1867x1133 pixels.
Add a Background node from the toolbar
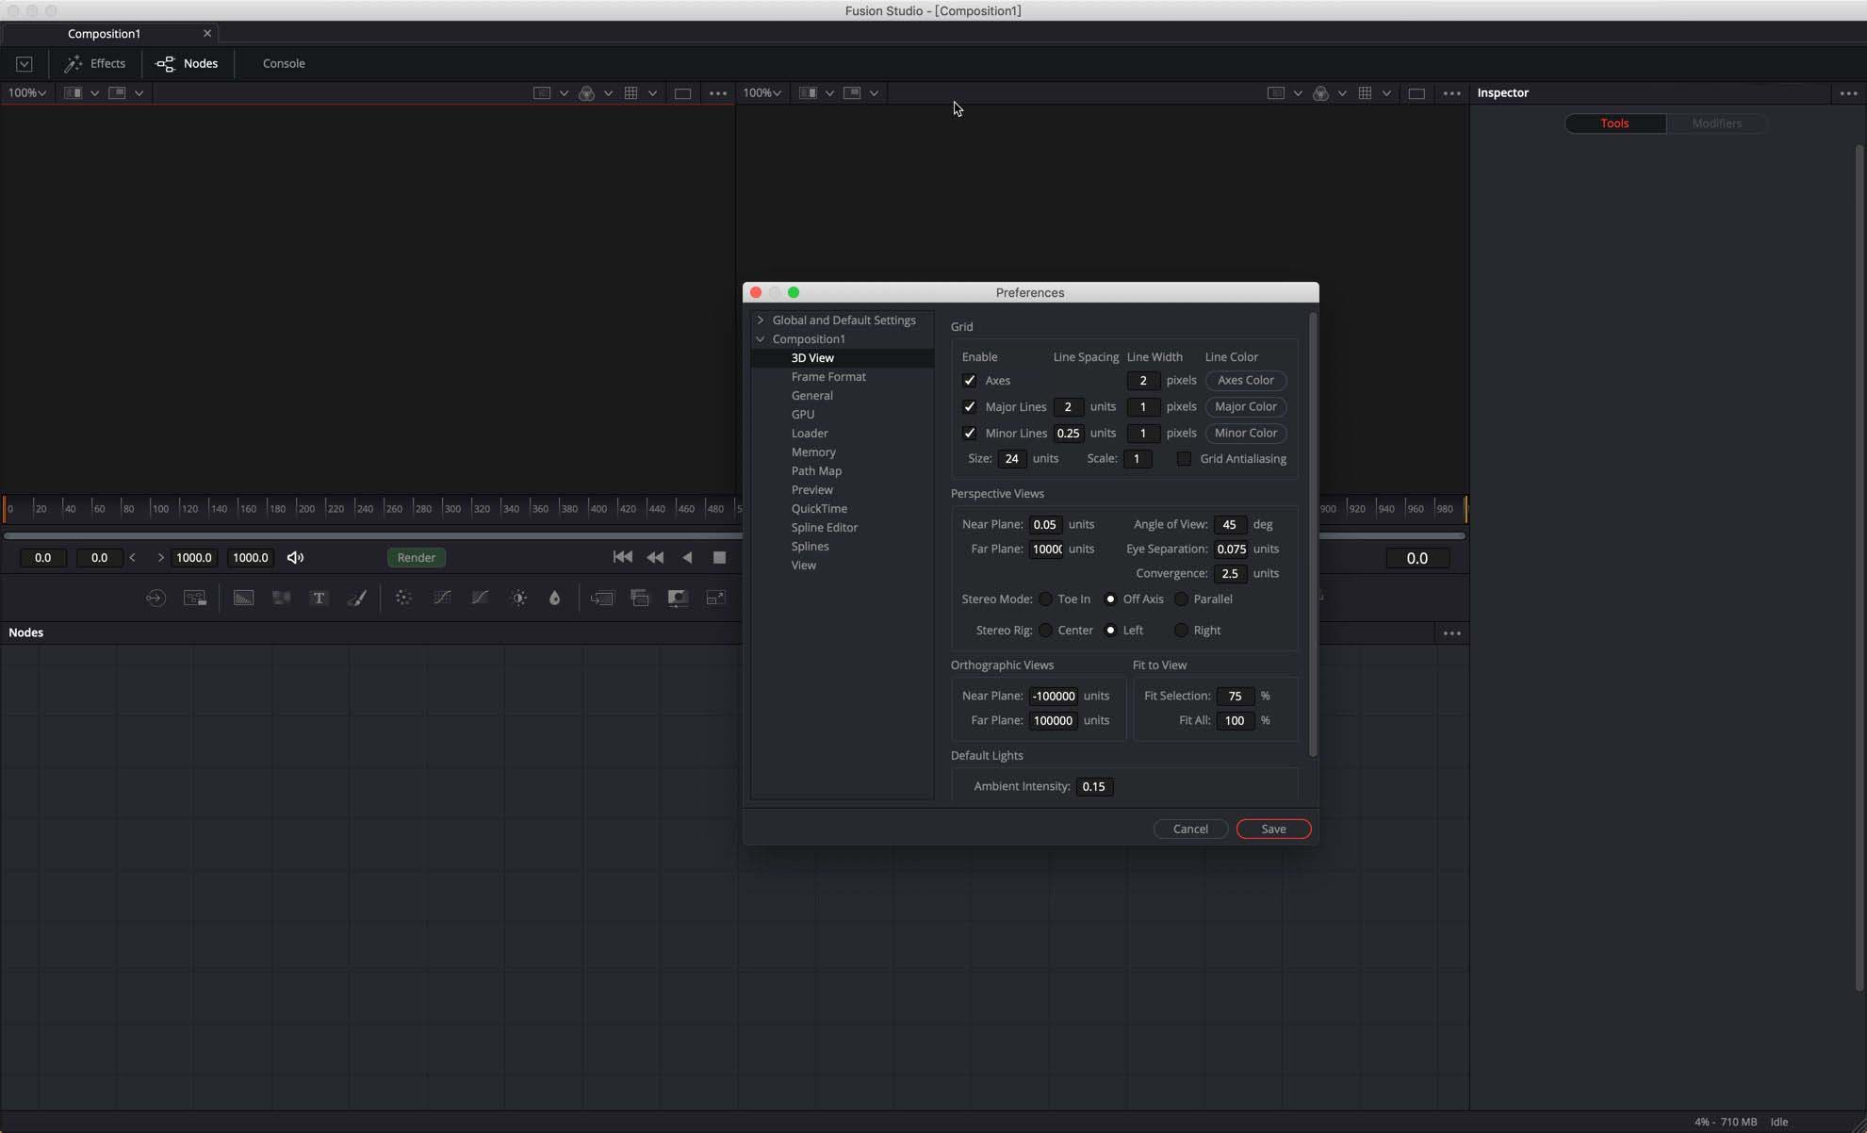(243, 598)
